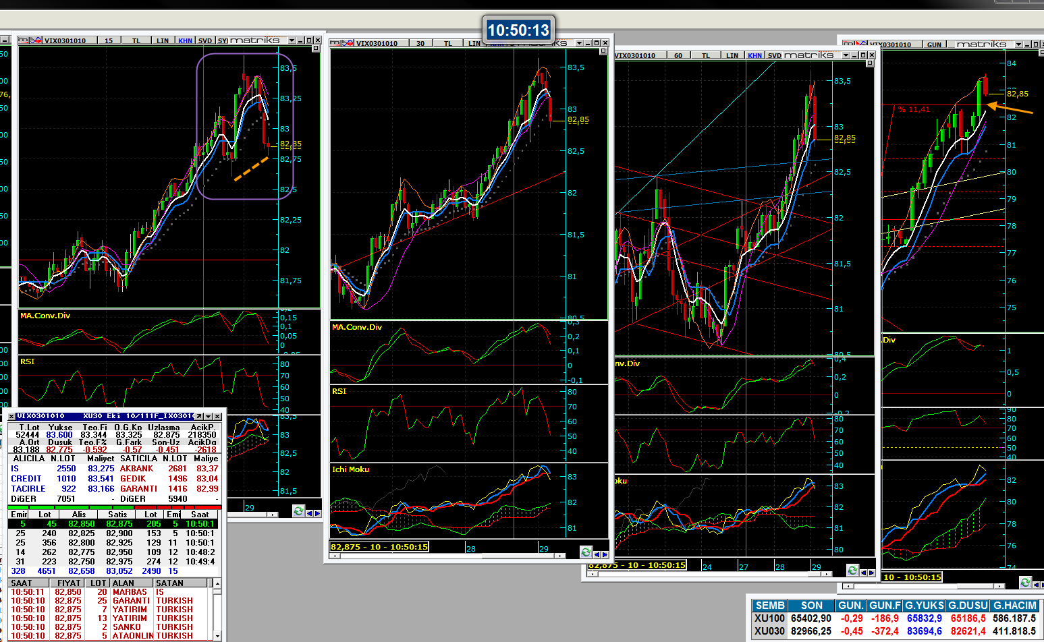Open the dropdown arrow in 15-minute chart titlebar
This screenshot has height=642, width=1044.
[292, 40]
